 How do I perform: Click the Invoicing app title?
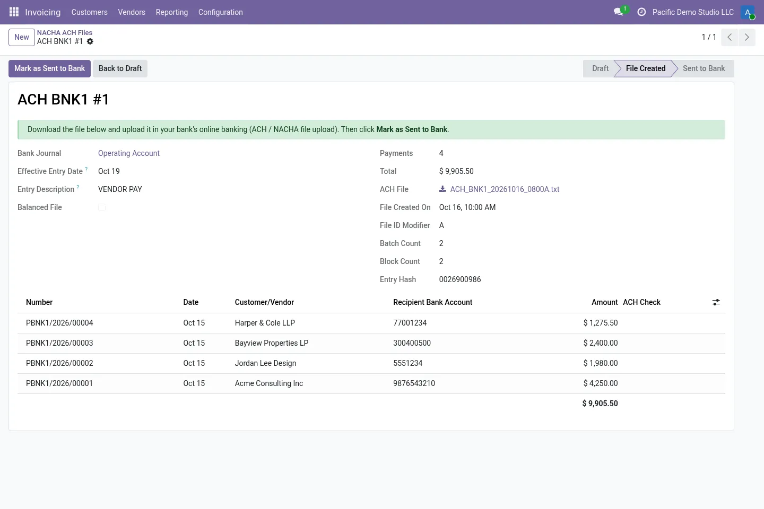(43, 12)
